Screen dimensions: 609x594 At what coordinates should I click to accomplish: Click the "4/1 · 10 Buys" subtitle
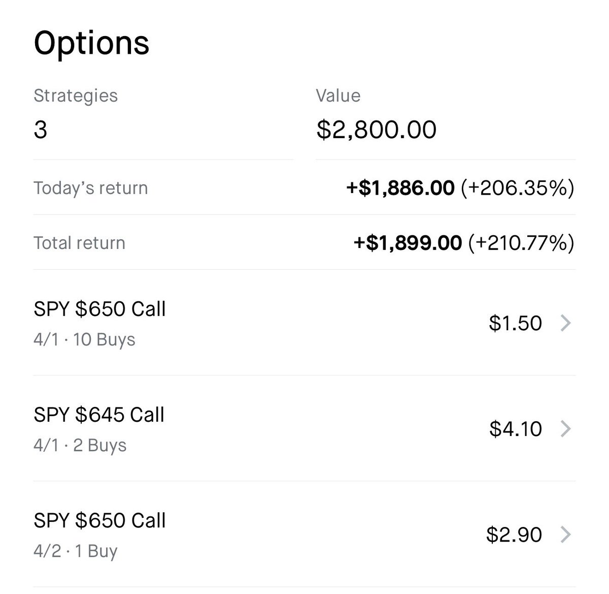(84, 339)
